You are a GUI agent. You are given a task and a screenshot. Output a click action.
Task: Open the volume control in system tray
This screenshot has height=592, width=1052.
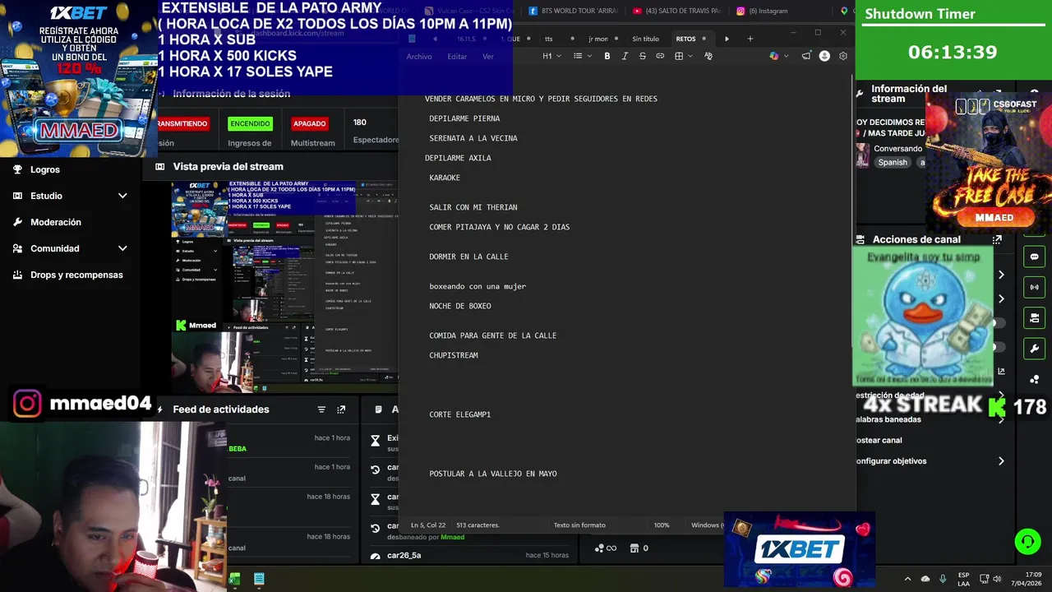(x=997, y=579)
